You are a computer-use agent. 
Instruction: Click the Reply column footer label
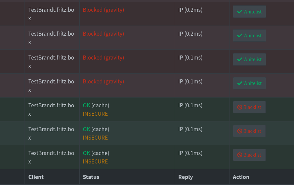coord(185,177)
